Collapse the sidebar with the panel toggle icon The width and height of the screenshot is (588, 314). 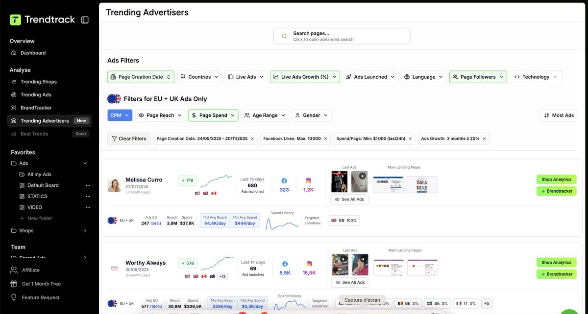85,20
